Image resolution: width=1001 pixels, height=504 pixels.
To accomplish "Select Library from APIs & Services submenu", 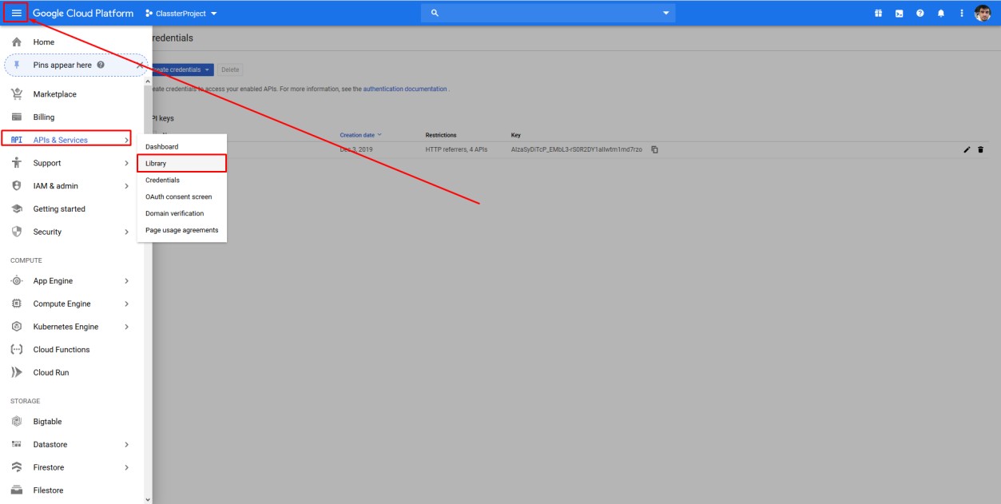I will click(156, 163).
